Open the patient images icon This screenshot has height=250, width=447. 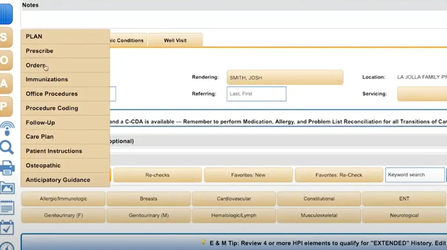click(7, 188)
